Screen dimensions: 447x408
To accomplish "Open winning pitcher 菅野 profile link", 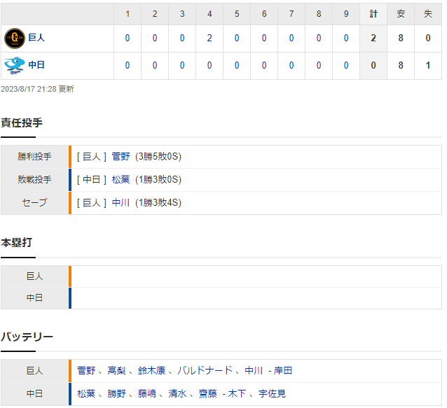I will (x=121, y=157).
